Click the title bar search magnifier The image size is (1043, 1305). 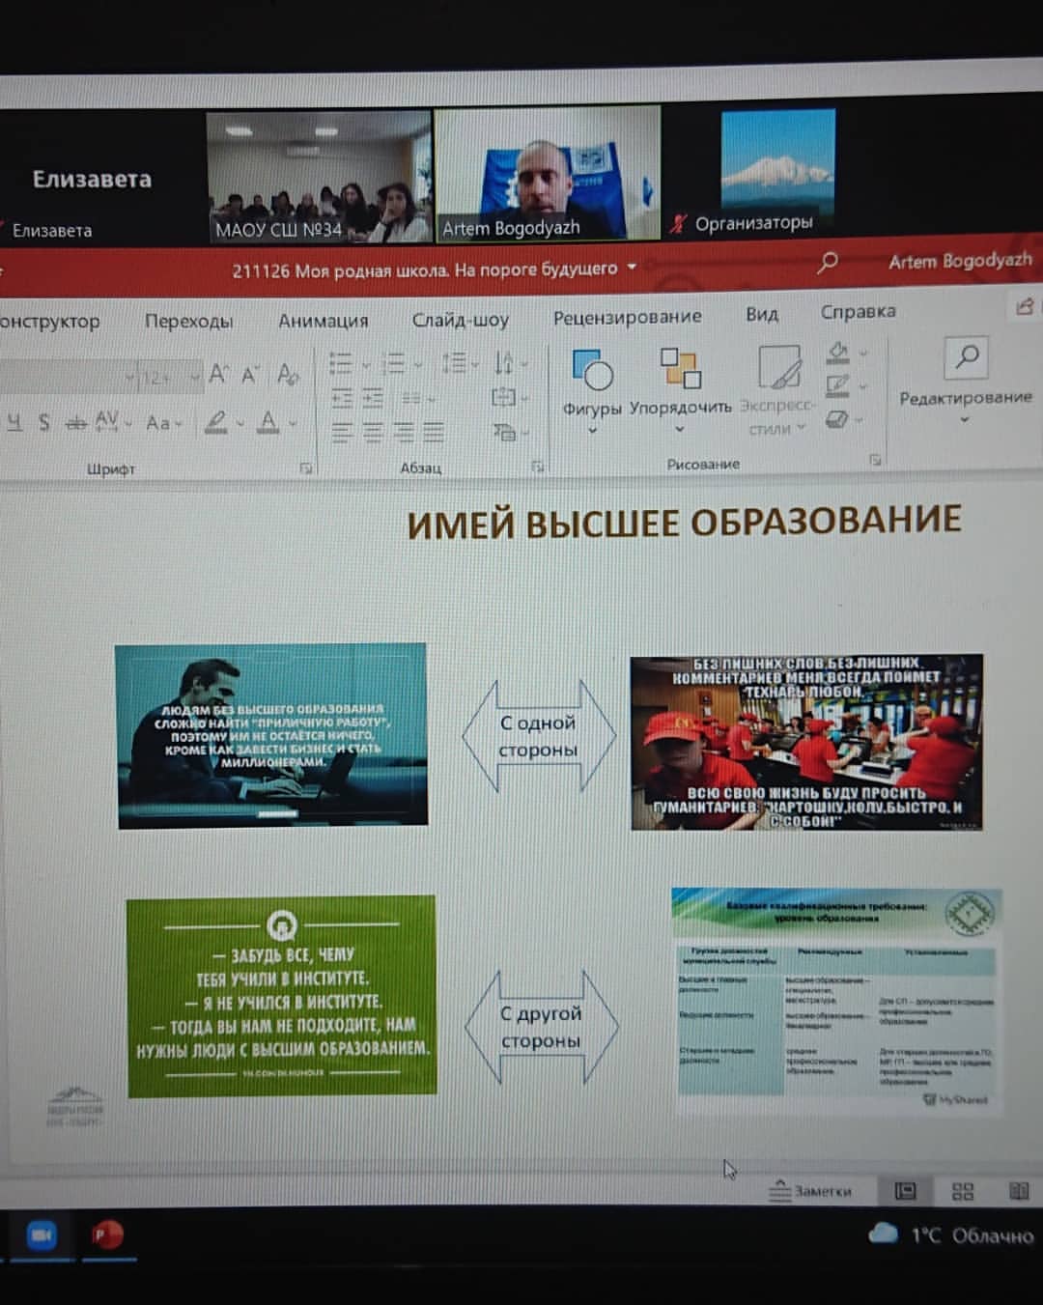[x=828, y=262]
